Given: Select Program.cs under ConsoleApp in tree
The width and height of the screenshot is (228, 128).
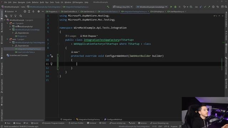Looking at the screenshot, I should coord(22,36).
